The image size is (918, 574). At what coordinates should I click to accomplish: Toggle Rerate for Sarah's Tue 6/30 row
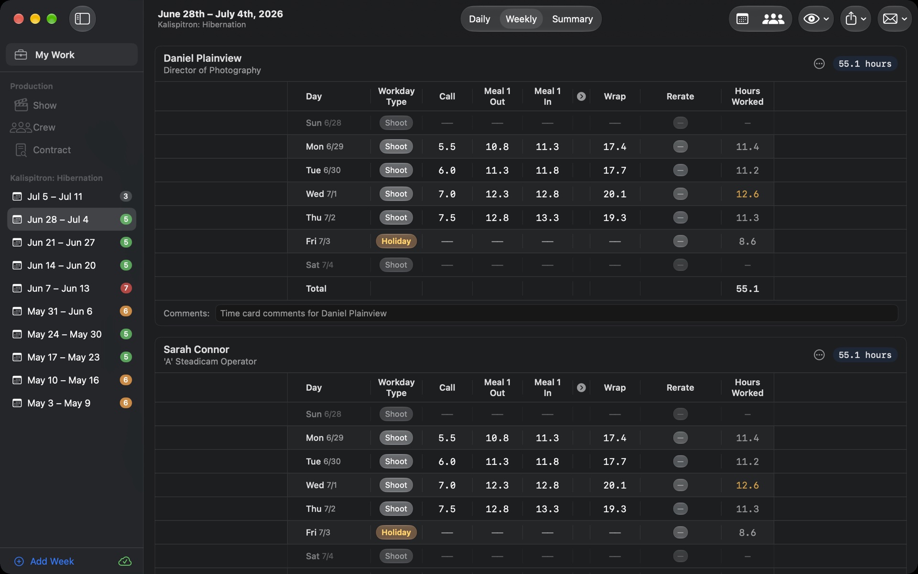click(680, 462)
